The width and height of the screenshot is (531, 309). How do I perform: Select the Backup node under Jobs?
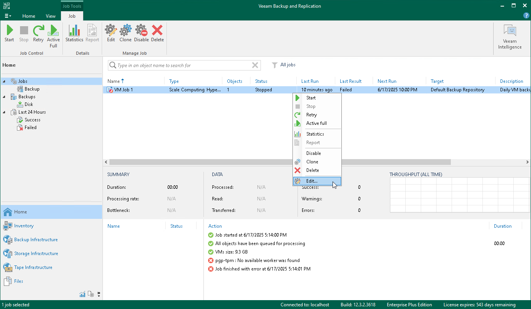(x=32, y=89)
